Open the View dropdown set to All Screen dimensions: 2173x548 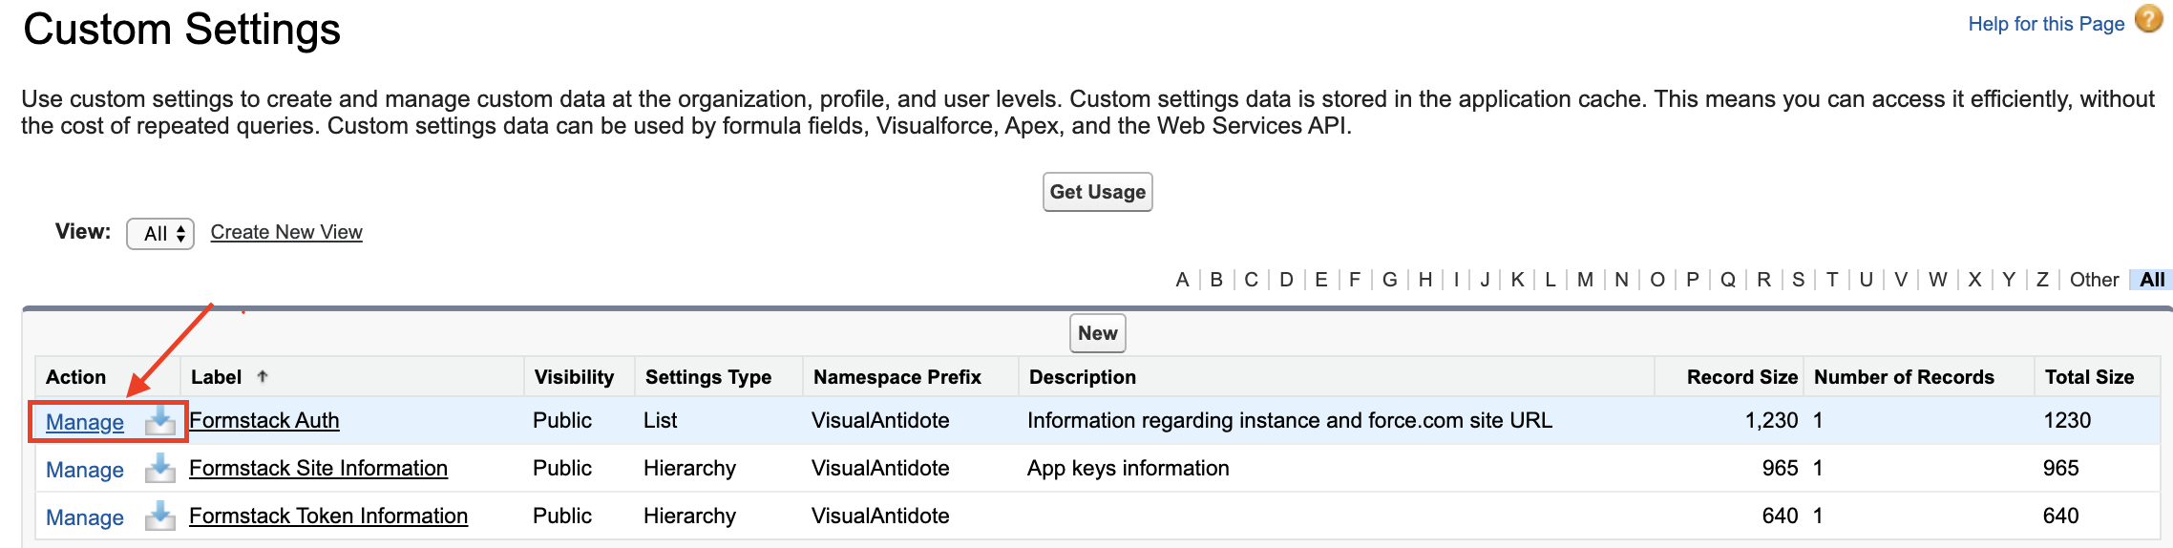pyautogui.click(x=160, y=234)
